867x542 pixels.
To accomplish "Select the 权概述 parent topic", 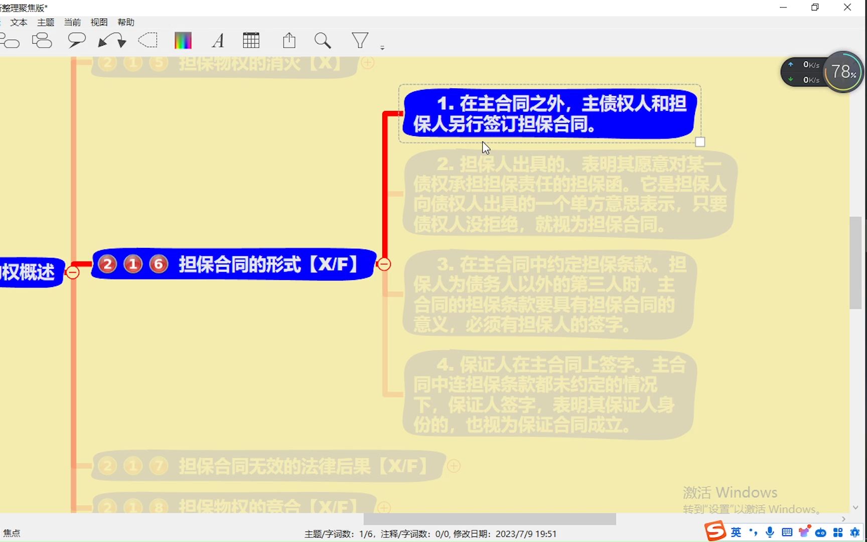I will [x=32, y=273].
